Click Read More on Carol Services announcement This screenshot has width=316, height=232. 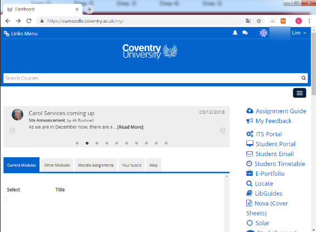pos(130,127)
